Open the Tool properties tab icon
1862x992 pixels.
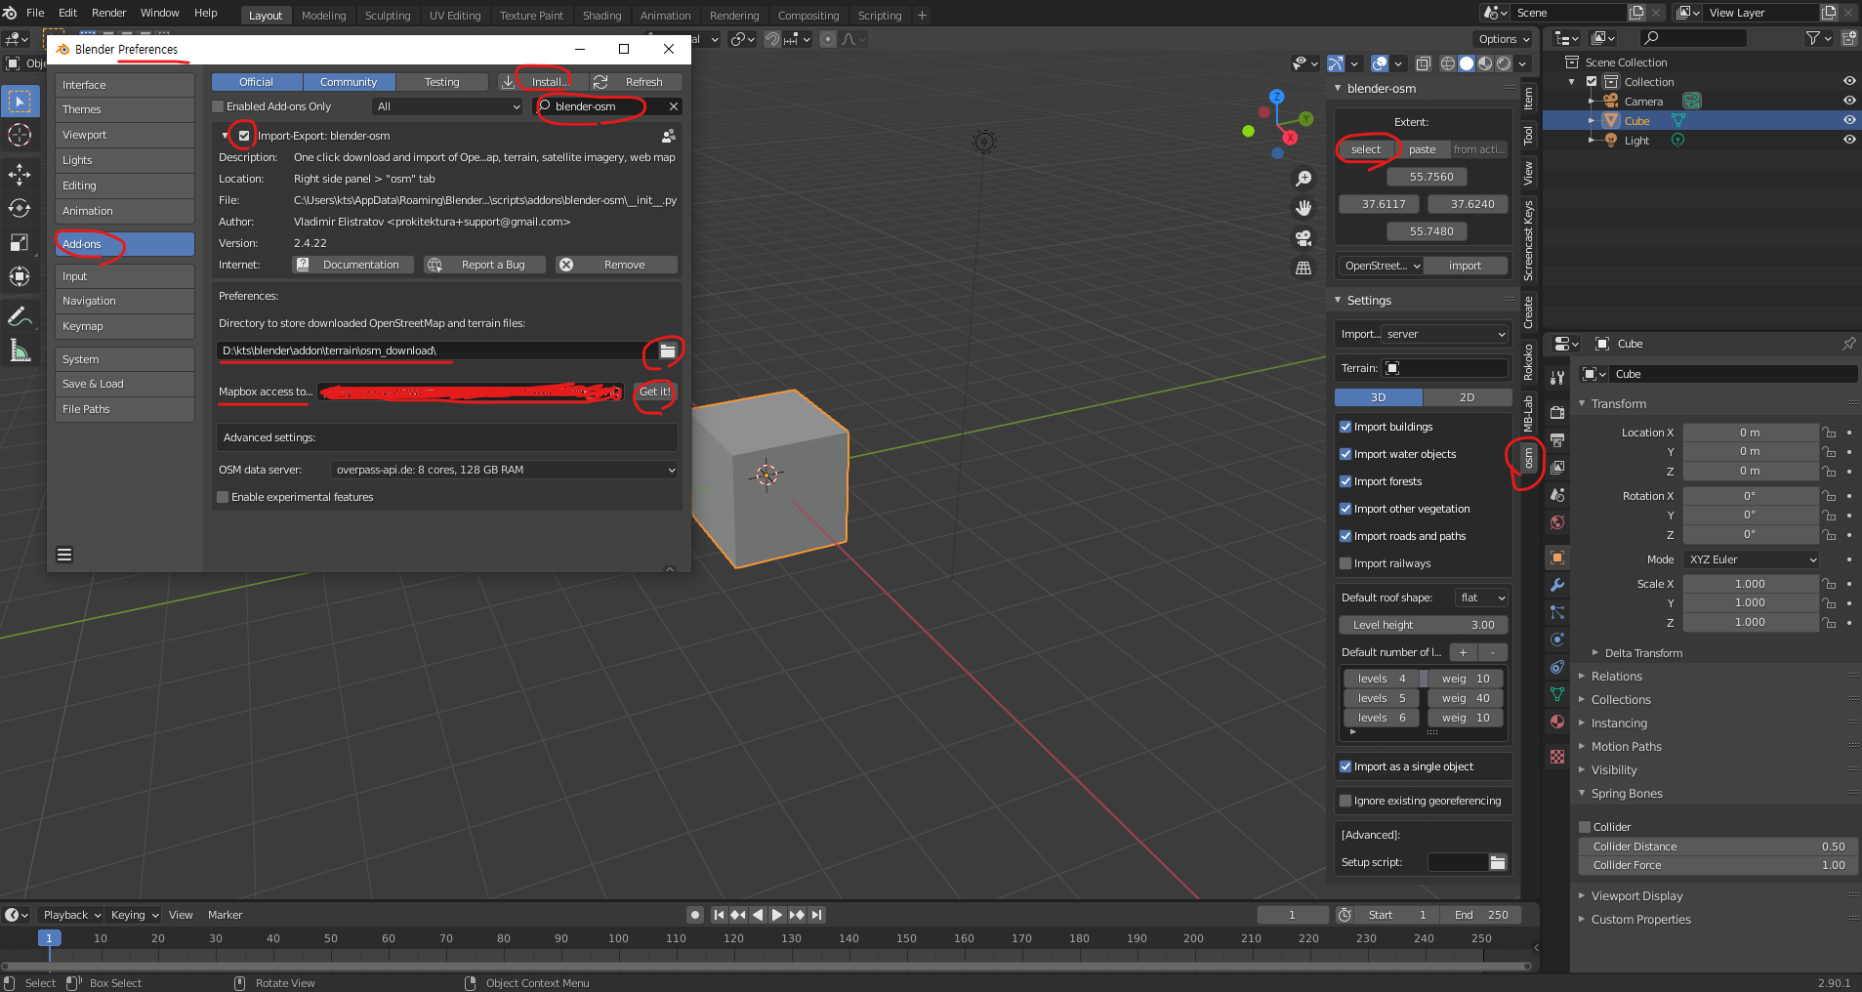tap(1557, 378)
